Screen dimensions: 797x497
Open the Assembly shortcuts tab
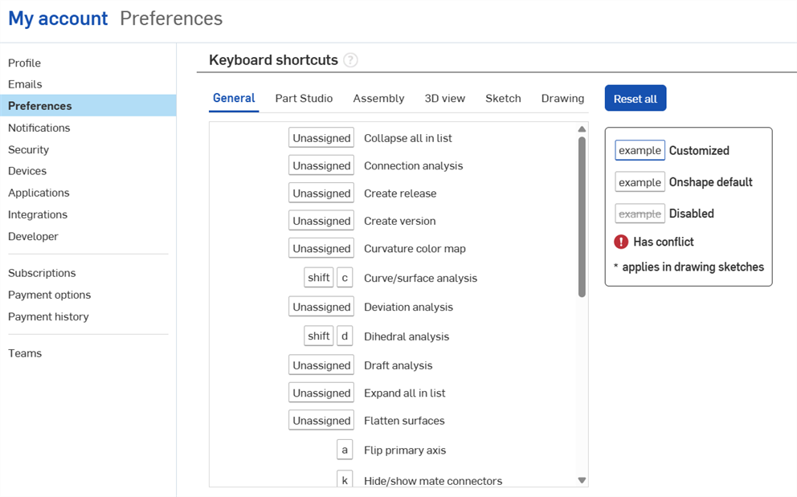click(378, 98)
